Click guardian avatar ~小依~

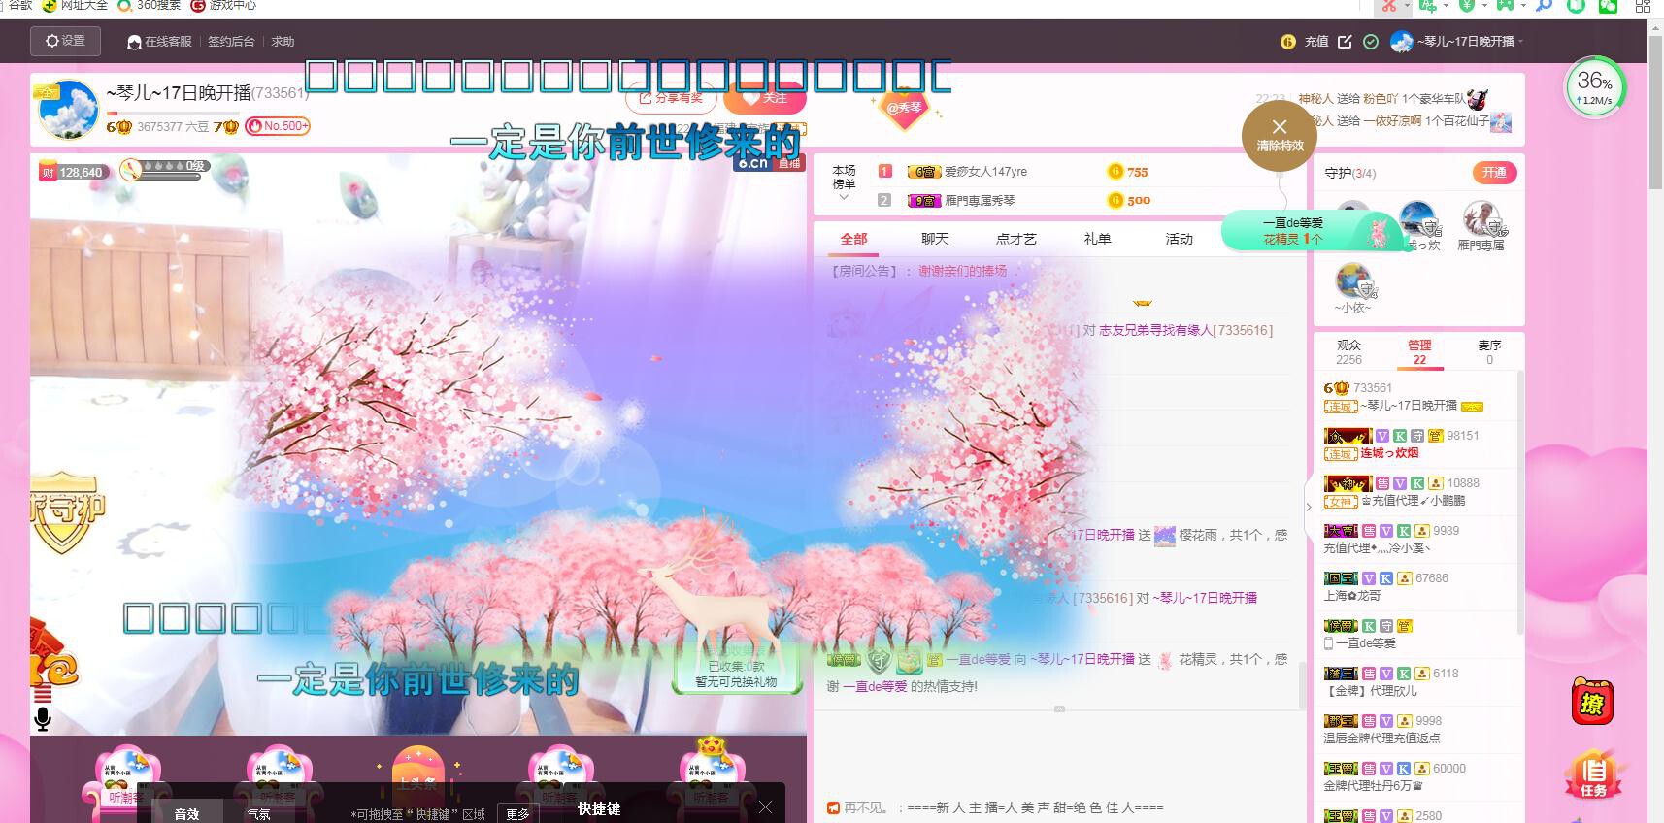[x=1353, y=281]
